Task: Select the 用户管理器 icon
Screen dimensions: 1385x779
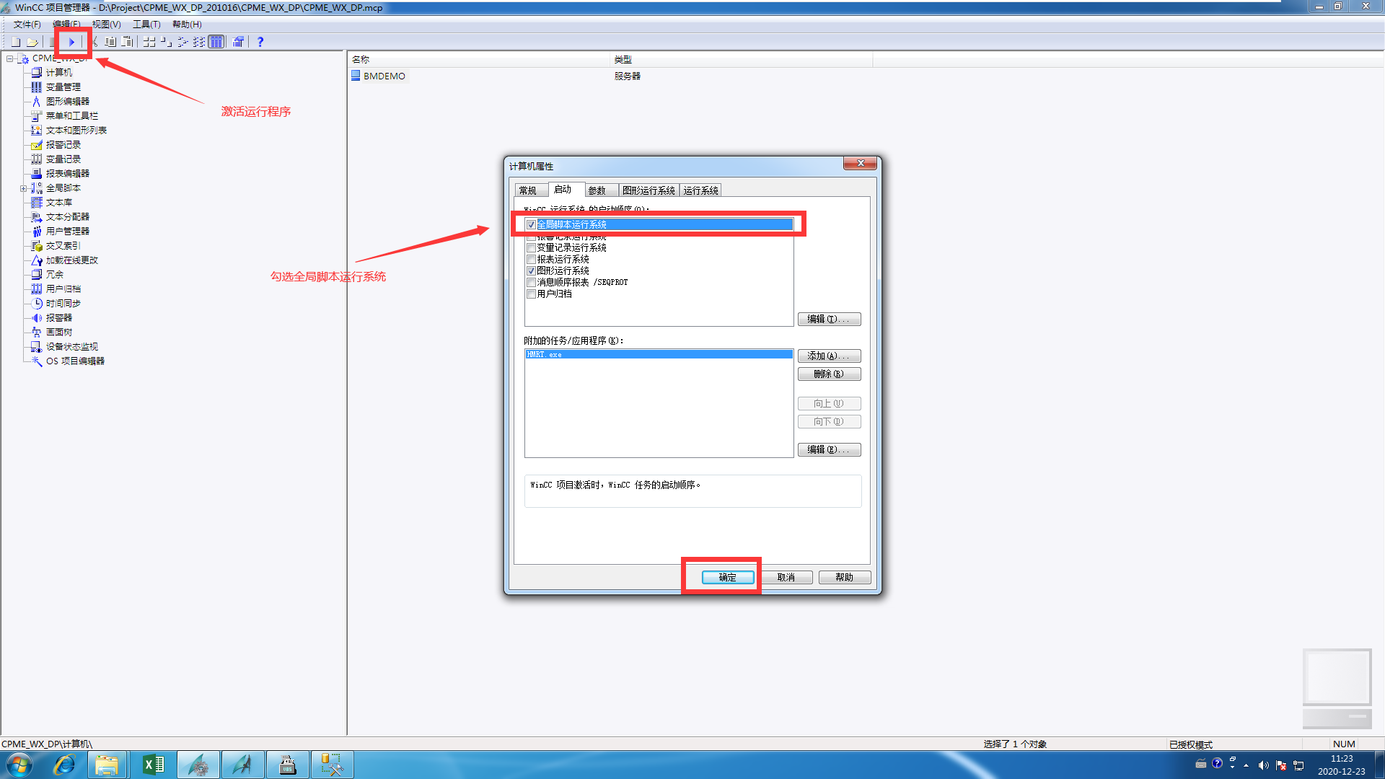Action: click(36, 231)
